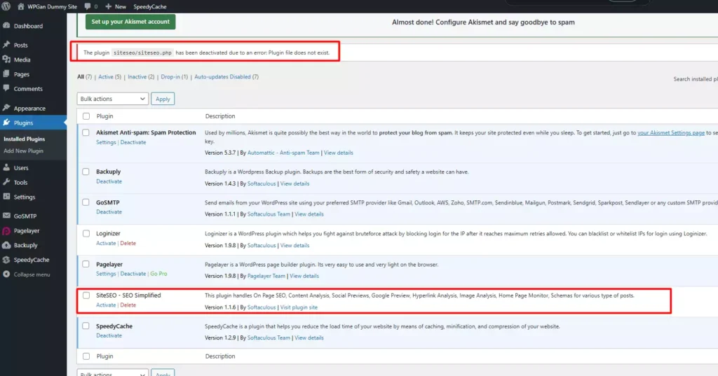The height and width of the screenshot is (376, 718).
Task: Tick the top select-all Plugin checkbox
Action: point(86,116)
